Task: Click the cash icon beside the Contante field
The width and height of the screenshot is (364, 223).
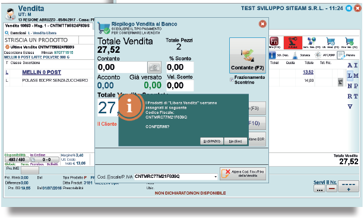Action: click(154, 67)
